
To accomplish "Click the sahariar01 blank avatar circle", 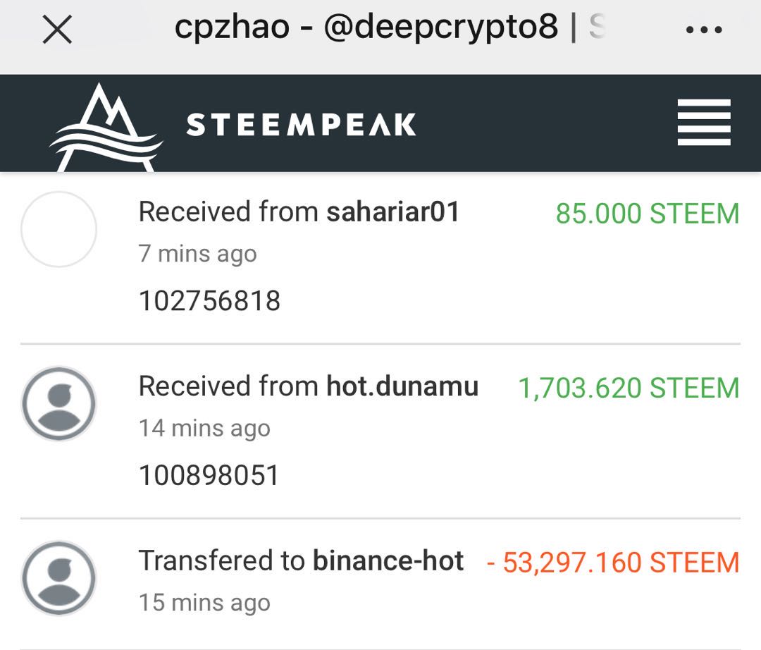I will (x=58, y=229).
